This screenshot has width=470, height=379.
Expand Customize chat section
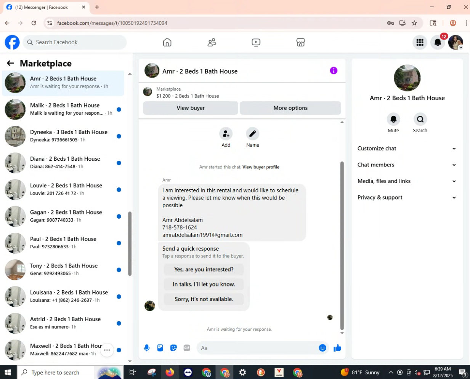407,149
